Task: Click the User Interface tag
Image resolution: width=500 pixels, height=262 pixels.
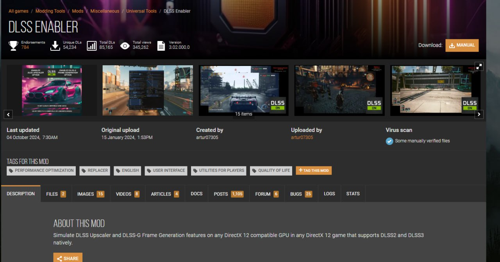Action: tap(166, 171)
